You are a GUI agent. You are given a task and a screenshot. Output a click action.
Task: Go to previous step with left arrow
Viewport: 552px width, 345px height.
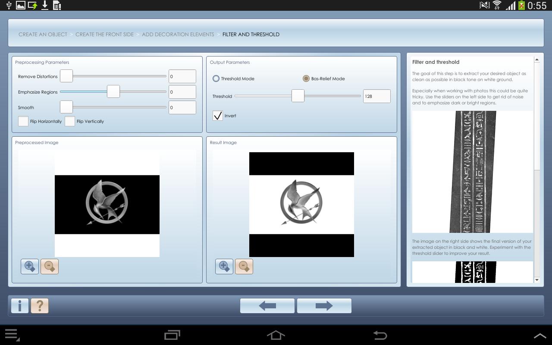[x=267, y=306]
